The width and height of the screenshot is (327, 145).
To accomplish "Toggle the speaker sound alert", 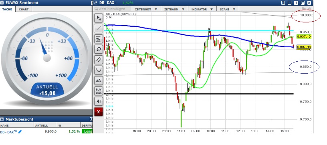I will [99, 101].
